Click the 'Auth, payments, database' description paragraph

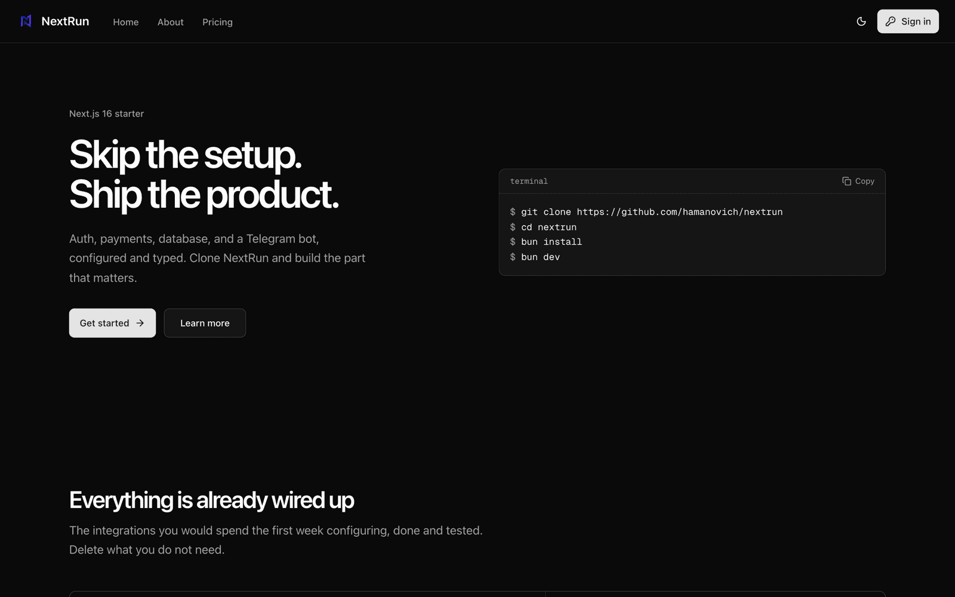point(217,258)
